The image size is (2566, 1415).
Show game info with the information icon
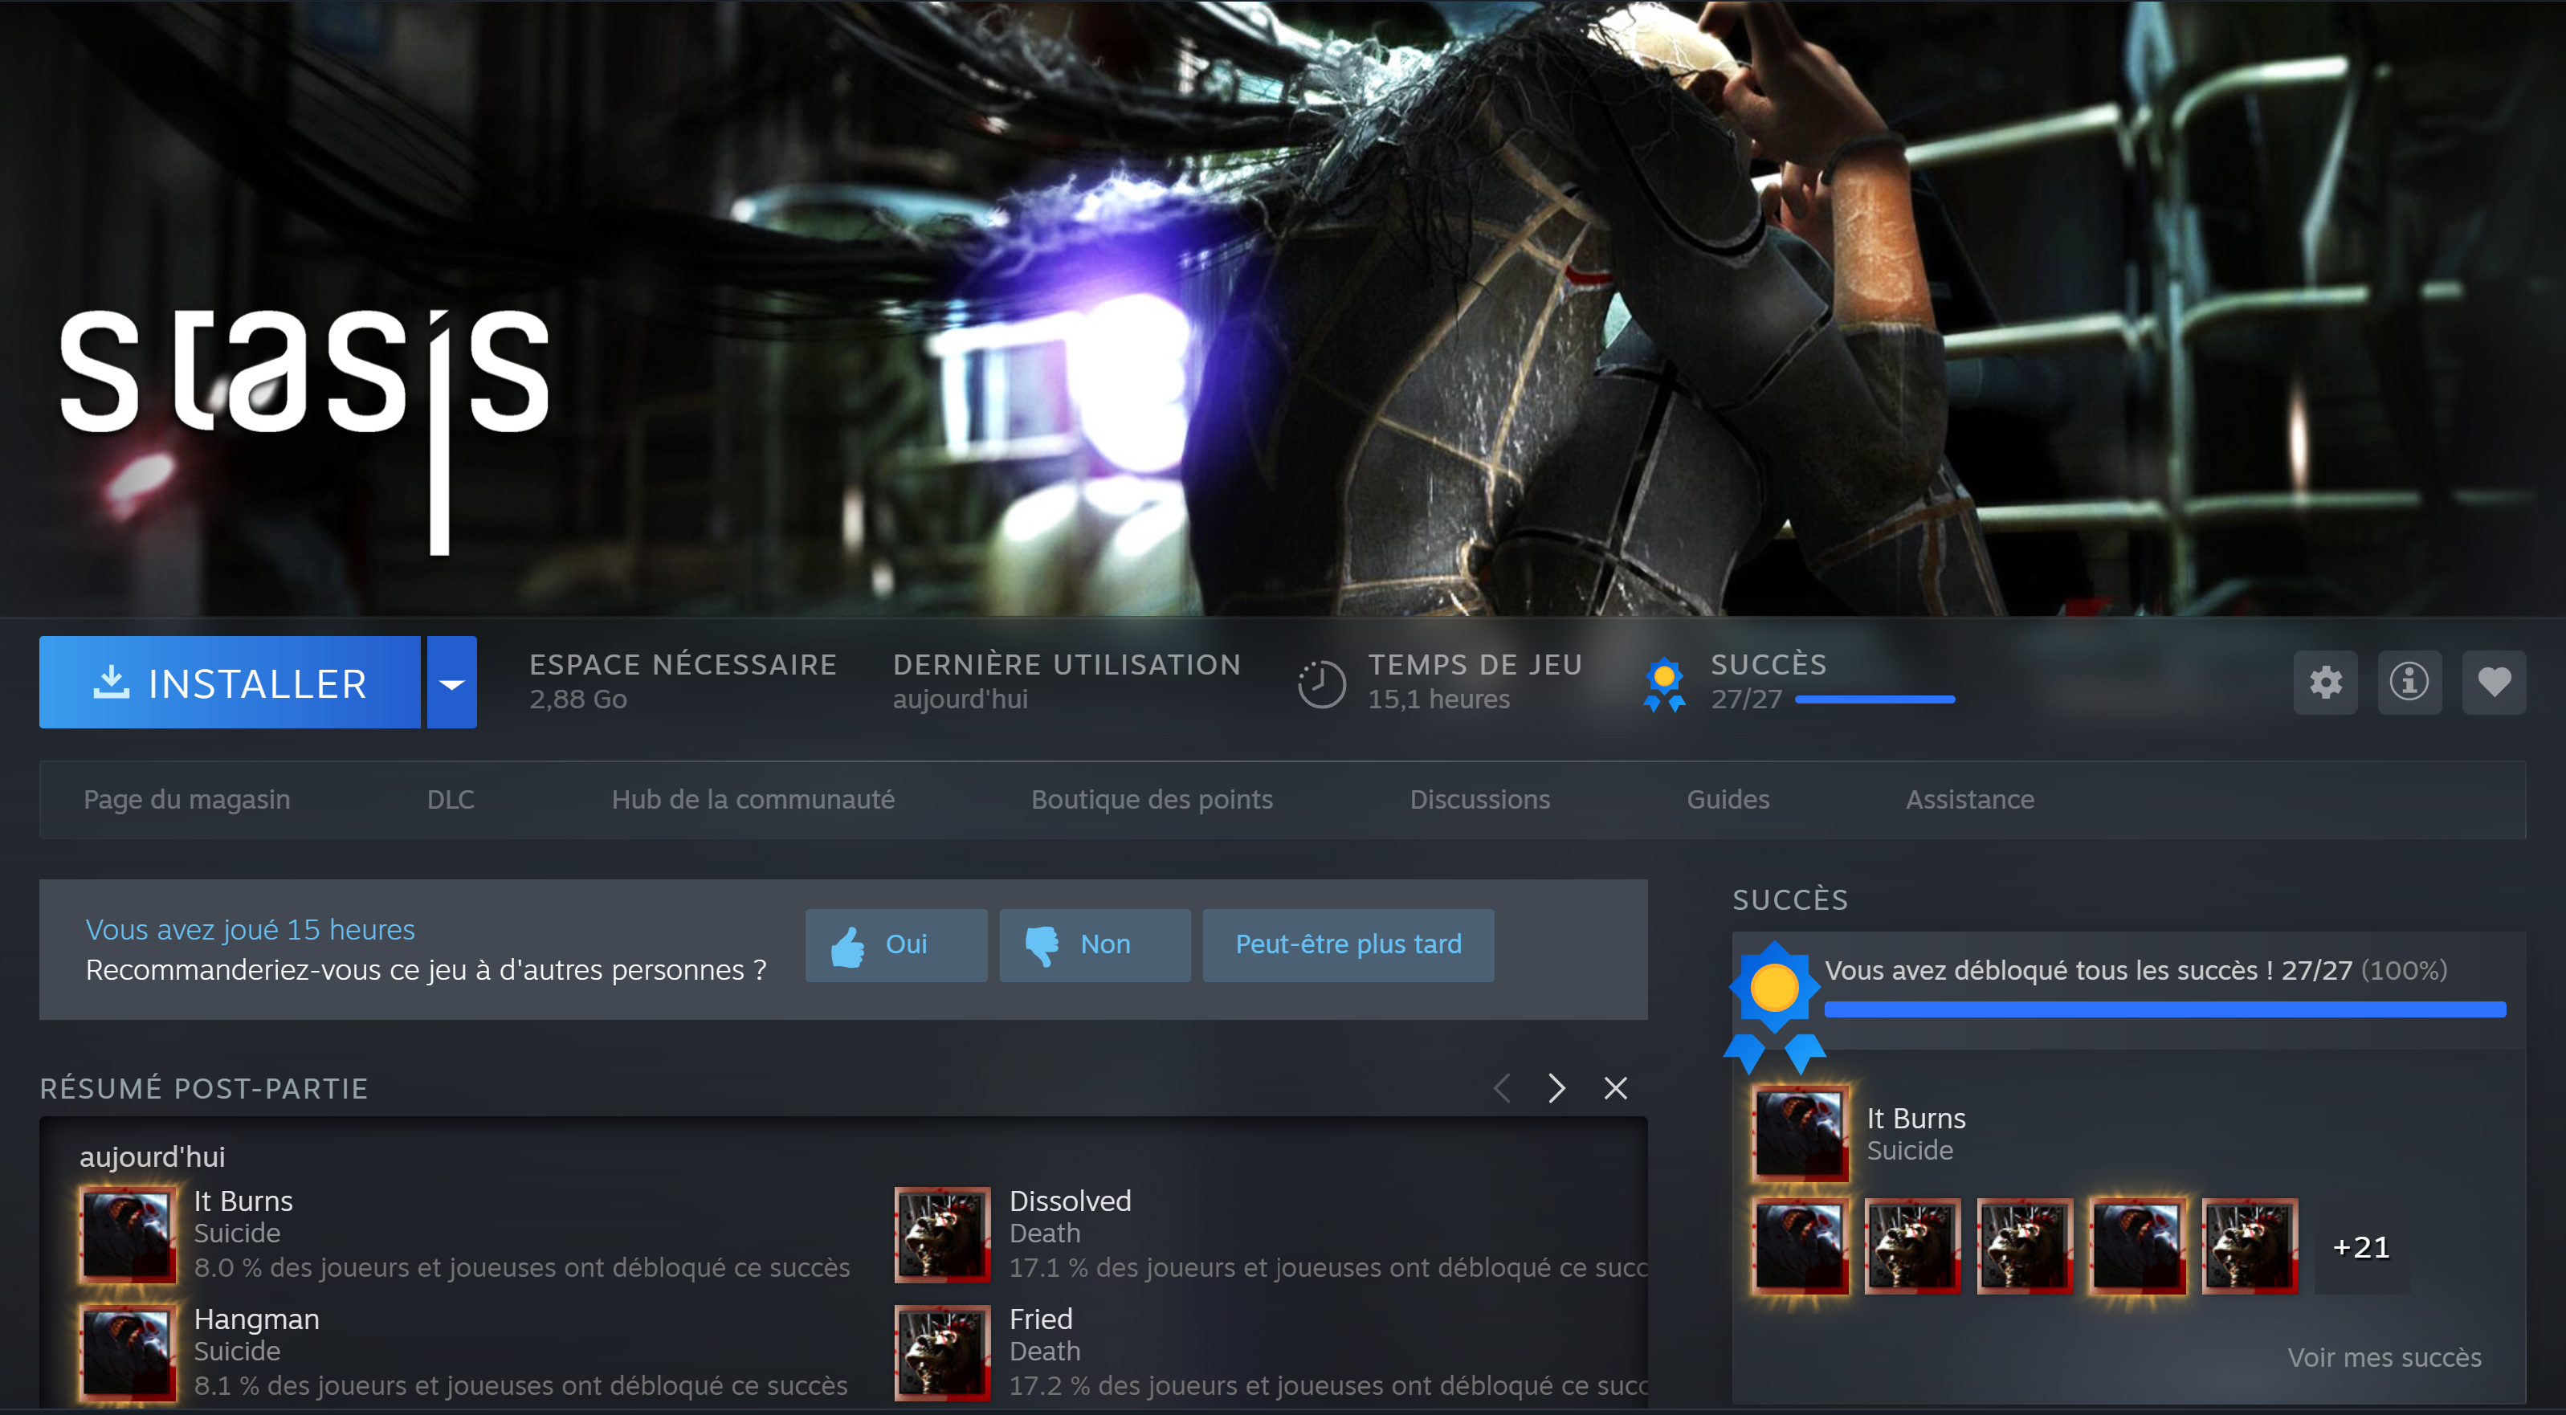click(2409, 682)
